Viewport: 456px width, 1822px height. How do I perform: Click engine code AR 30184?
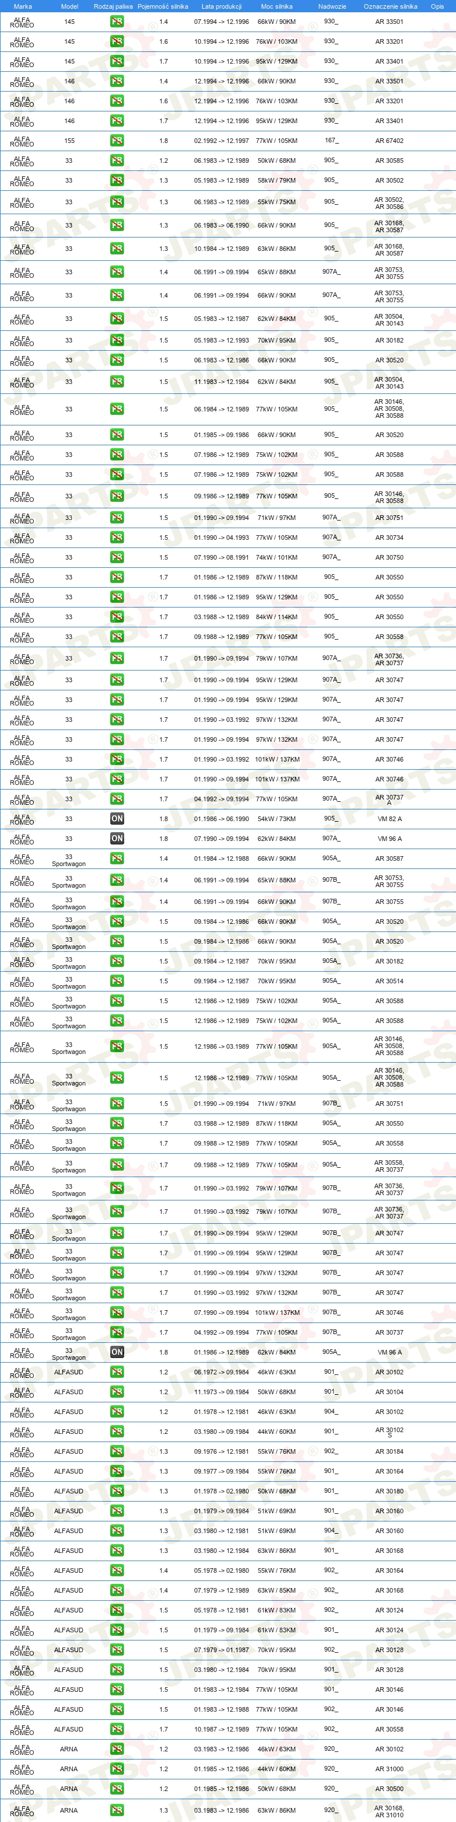[x=390, y=1451]
